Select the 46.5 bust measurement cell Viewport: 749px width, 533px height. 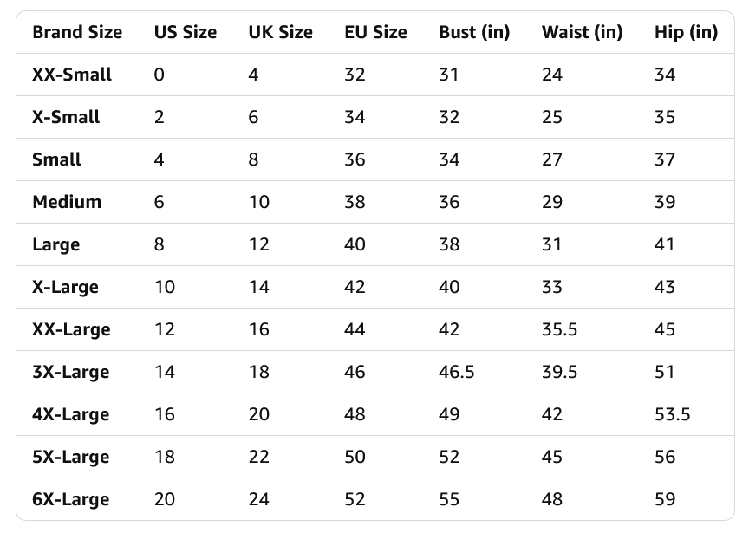(457, 372)
